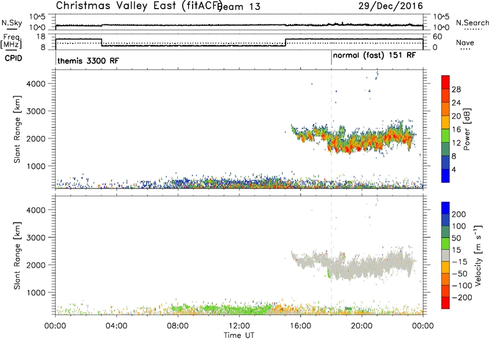Click the frequency step-up at 15:00 in the Freq panel
489x339 pixels.
285,42
